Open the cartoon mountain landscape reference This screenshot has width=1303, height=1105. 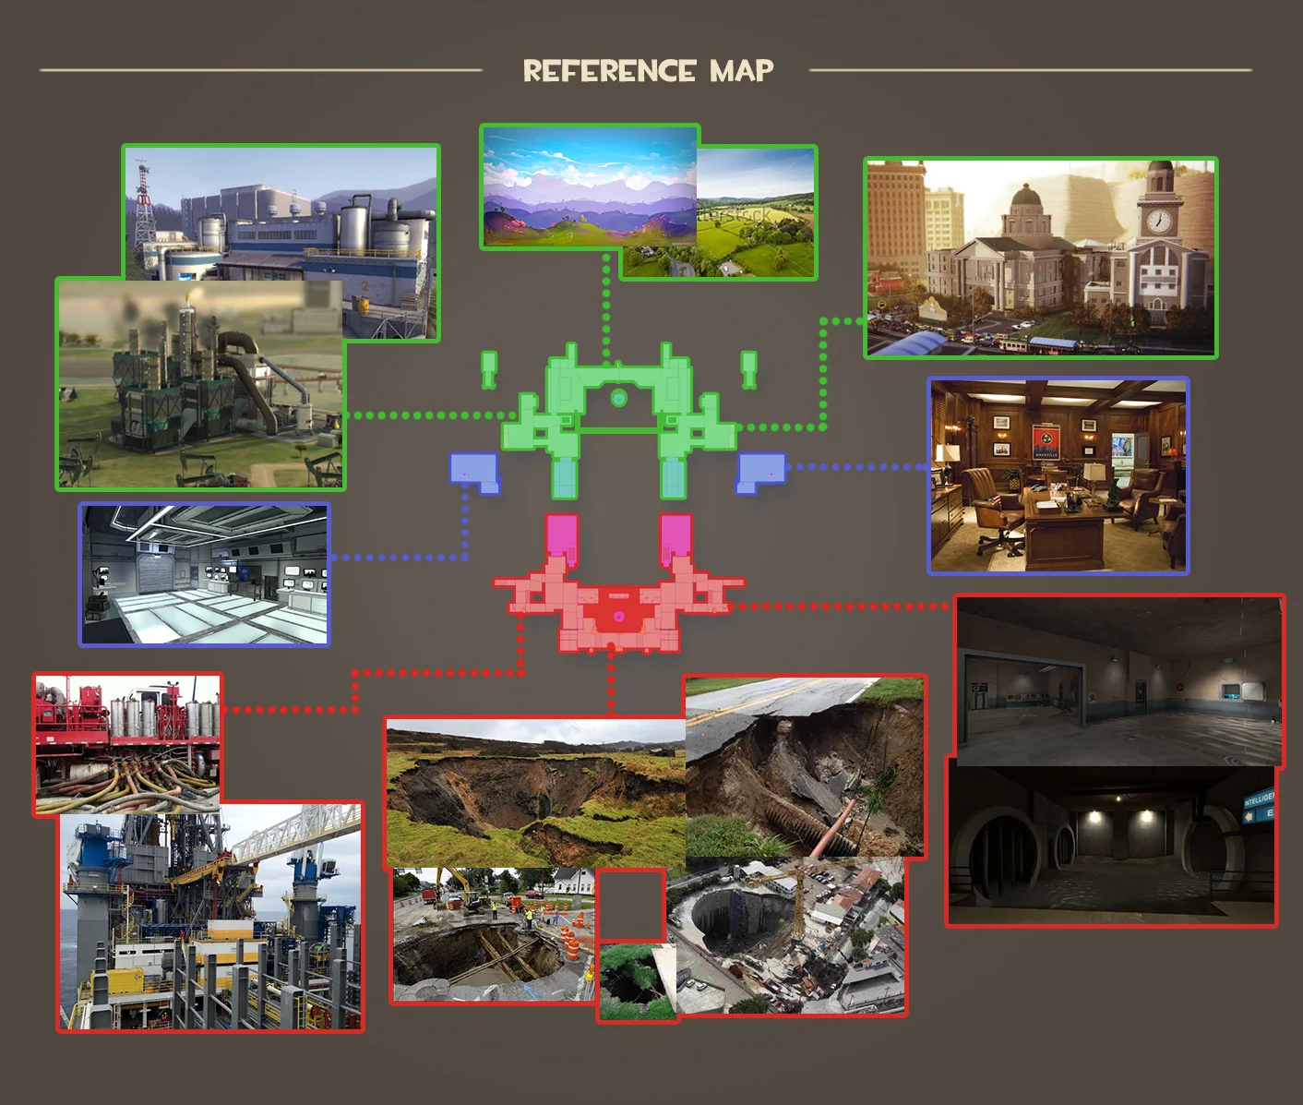591,185
